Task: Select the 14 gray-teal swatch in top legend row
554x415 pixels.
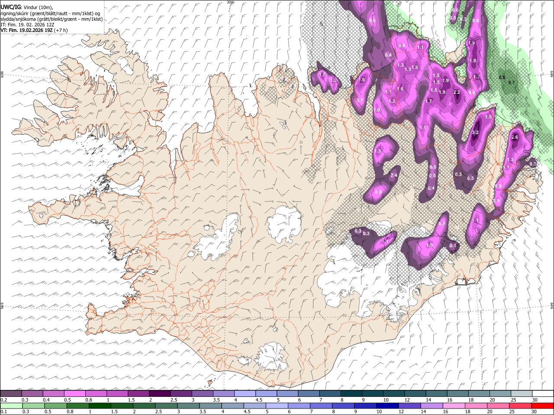Action: 436,393
